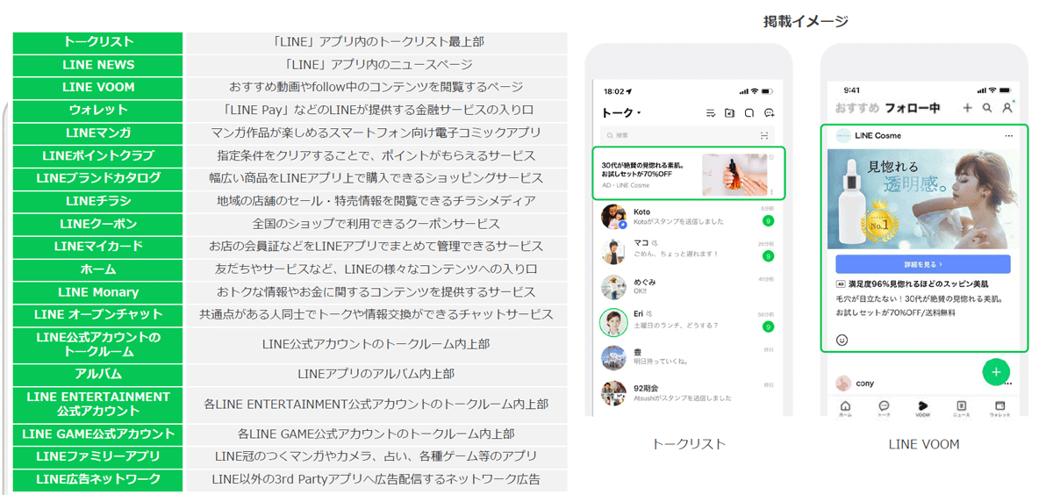This screenshot has height=495, width=1053.
Task: Click the LINEファミリーアプリ table cell
Action: pyautogui.click(x=98, y=457)
